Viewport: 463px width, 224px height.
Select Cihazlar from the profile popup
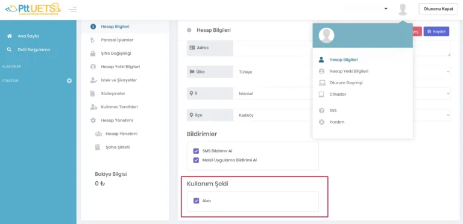[338, 95]
